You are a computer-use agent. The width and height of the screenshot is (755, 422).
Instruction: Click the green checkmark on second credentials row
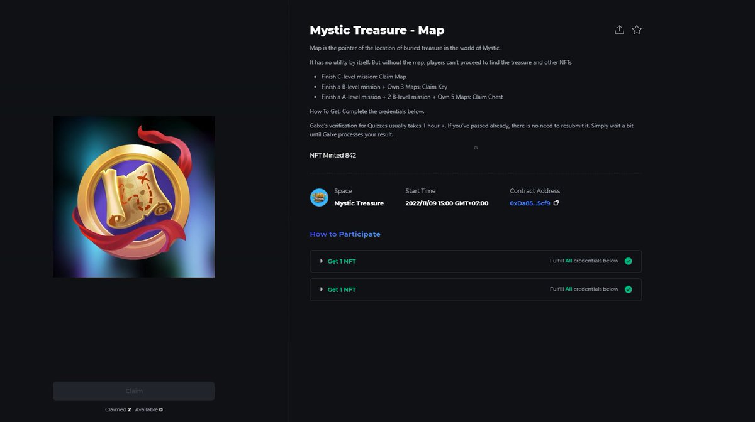point(628,289)
